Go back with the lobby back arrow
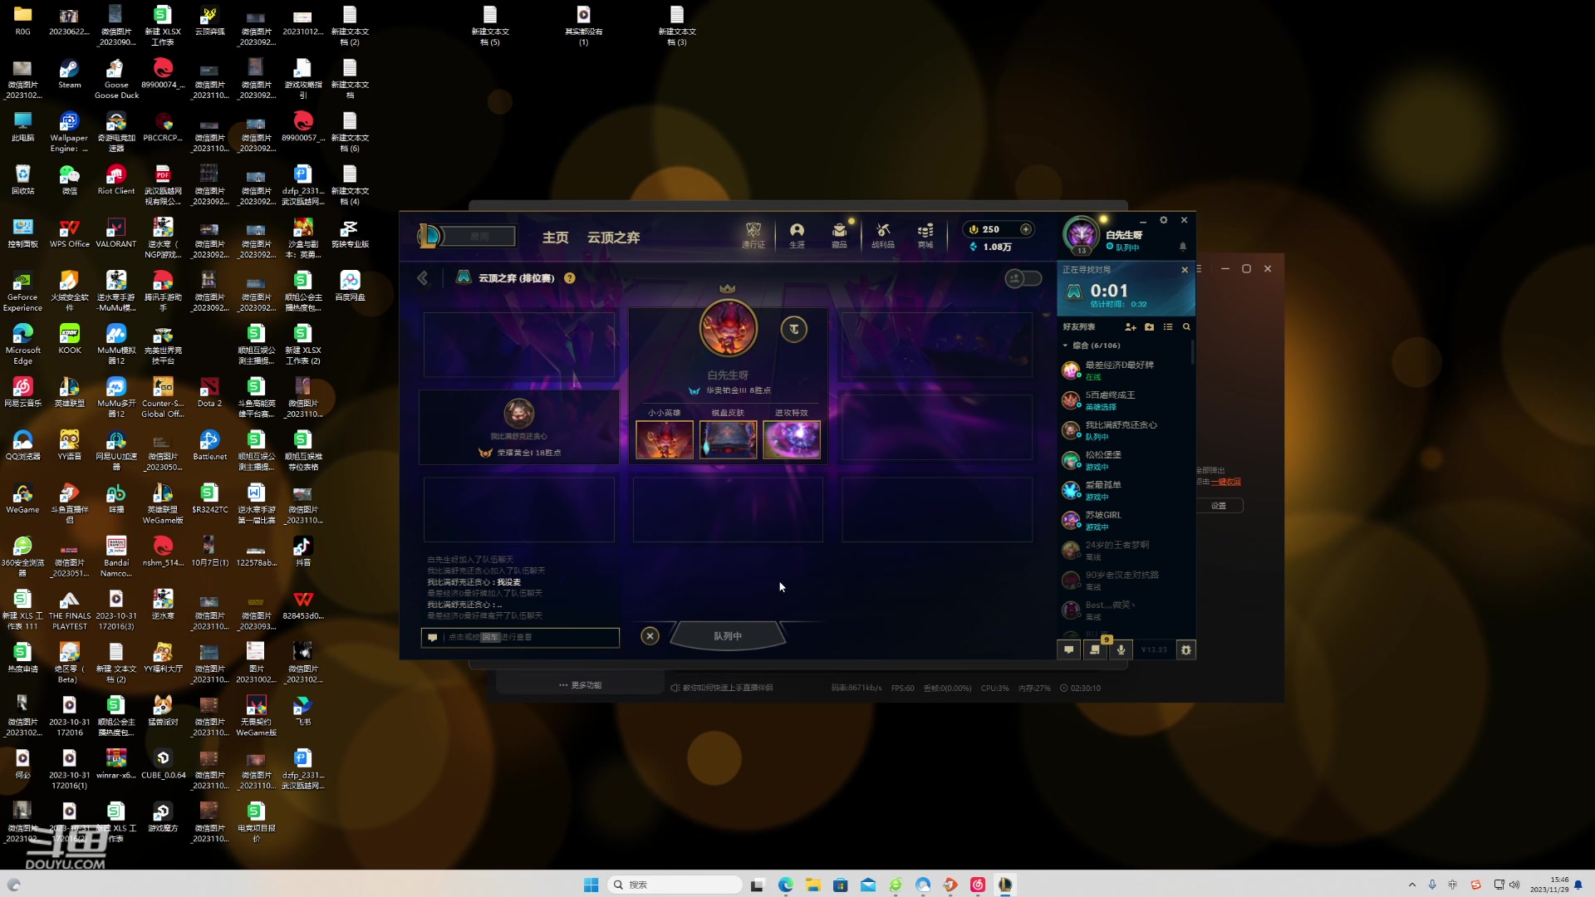The width and height of the screenshot is (1595, 897). pos(423,278)
